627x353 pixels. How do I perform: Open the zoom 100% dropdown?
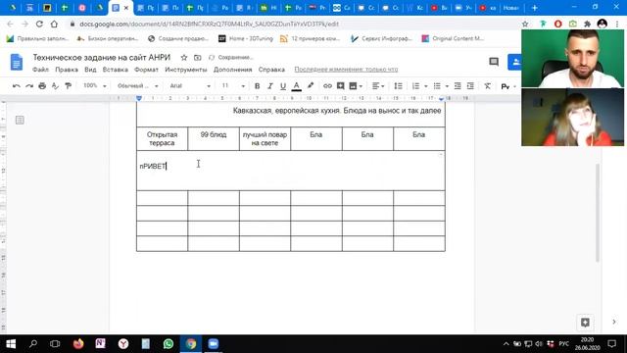click(94, 85)
